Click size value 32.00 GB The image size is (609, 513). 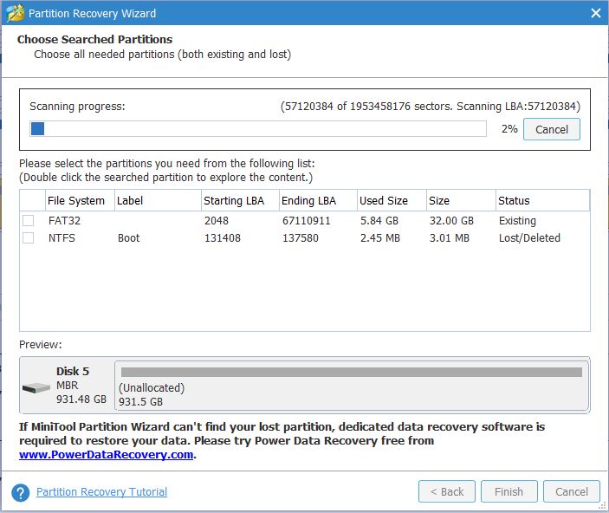[451, 221]
